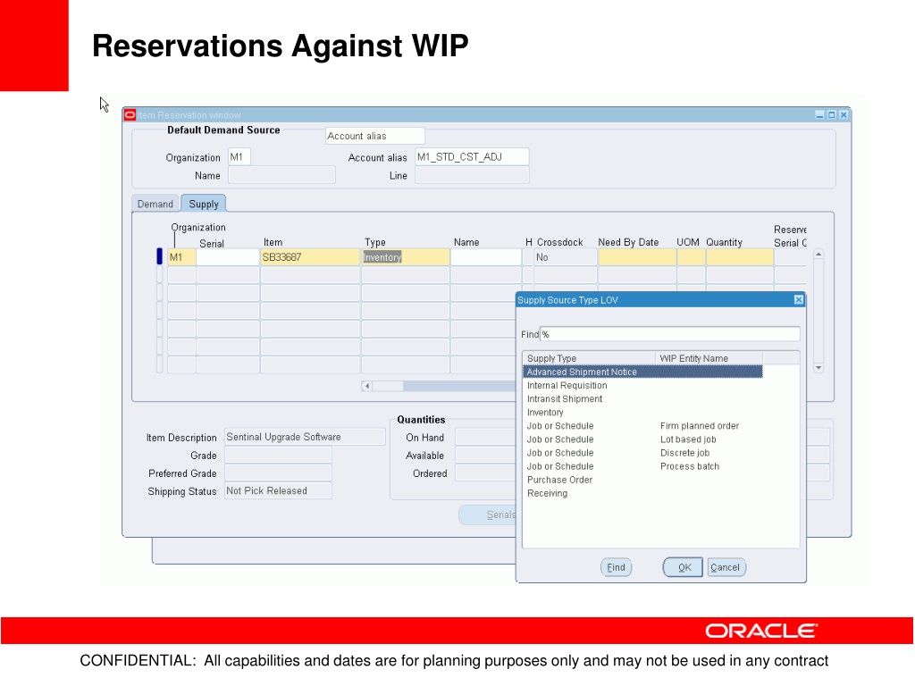Screen dimensions: 915x686
Task: Click the Line field in demand source header
Action: point(472,175)
